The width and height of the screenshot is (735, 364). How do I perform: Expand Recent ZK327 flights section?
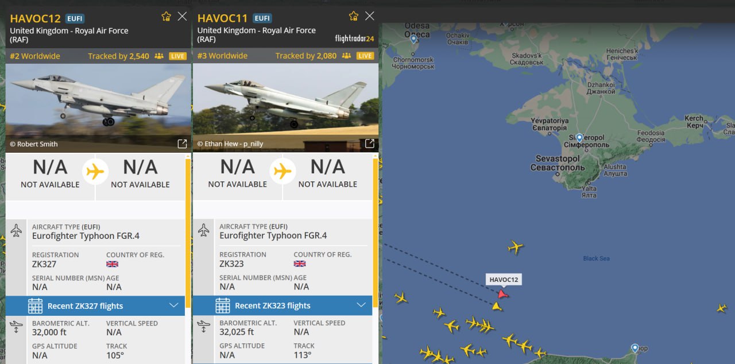coord(95,306)
